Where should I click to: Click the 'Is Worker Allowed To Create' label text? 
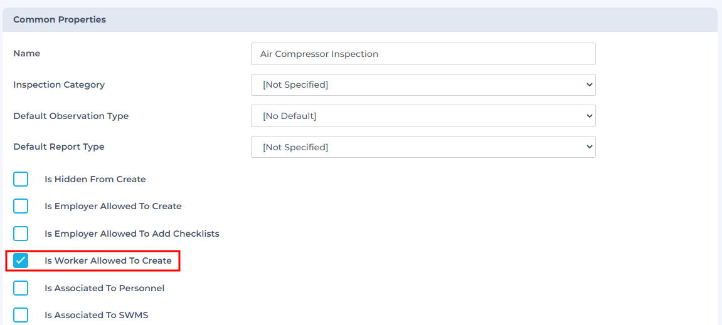(x=108, y=261)
